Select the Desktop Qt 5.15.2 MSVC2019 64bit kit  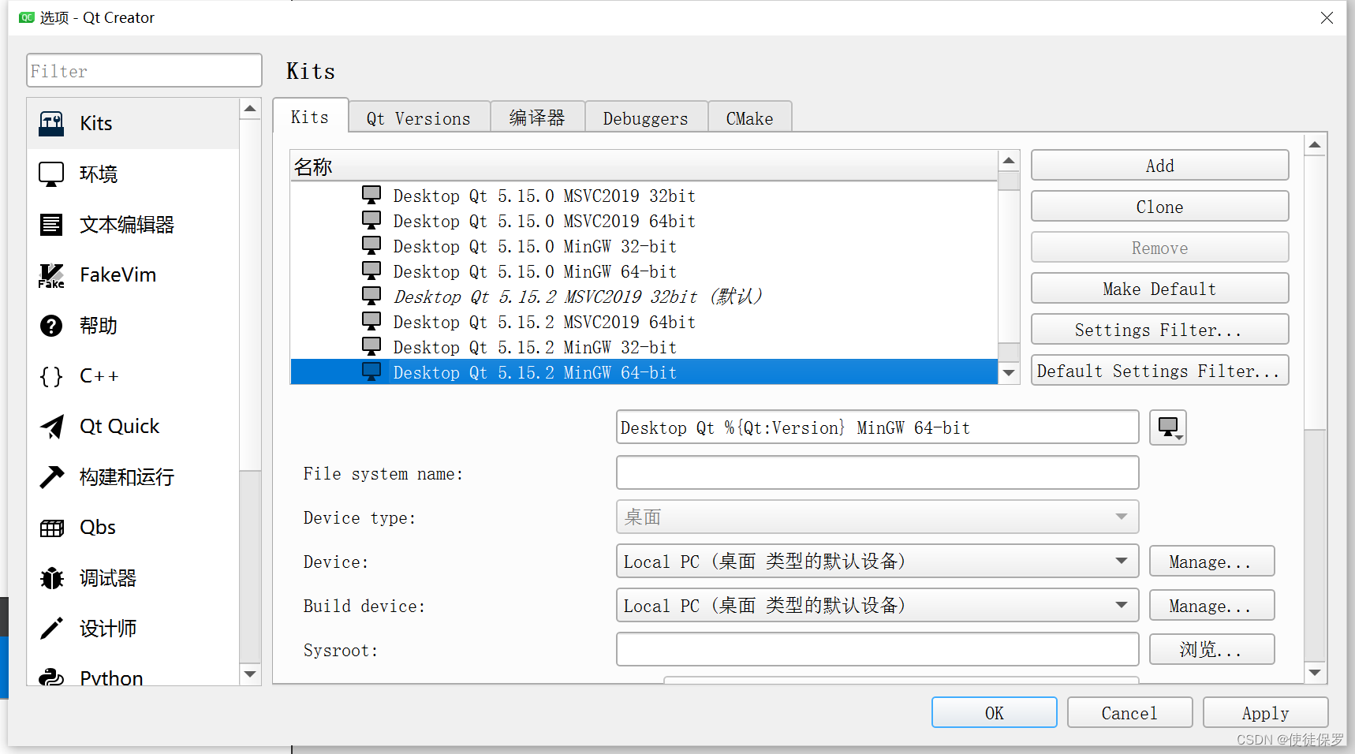click(544, 321)
